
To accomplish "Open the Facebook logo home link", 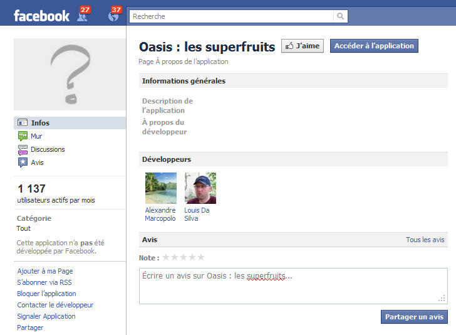I will click(41, 16).
